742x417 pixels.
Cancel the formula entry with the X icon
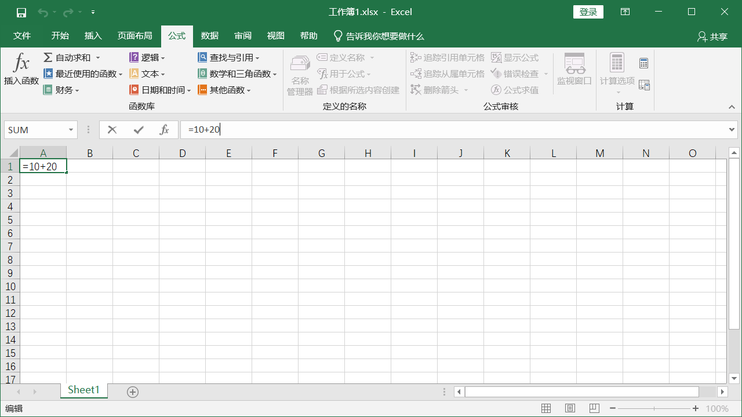tap(112, 130)
